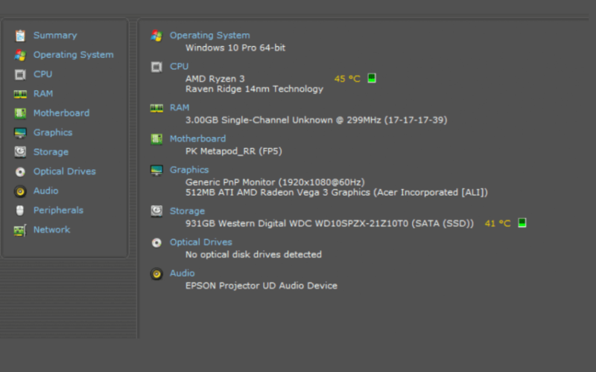Viewport: 596px width, 372px height.
Task: Click the Storage drive icon in sidebar
Action: pyautogui.click(x=20, y=152)
